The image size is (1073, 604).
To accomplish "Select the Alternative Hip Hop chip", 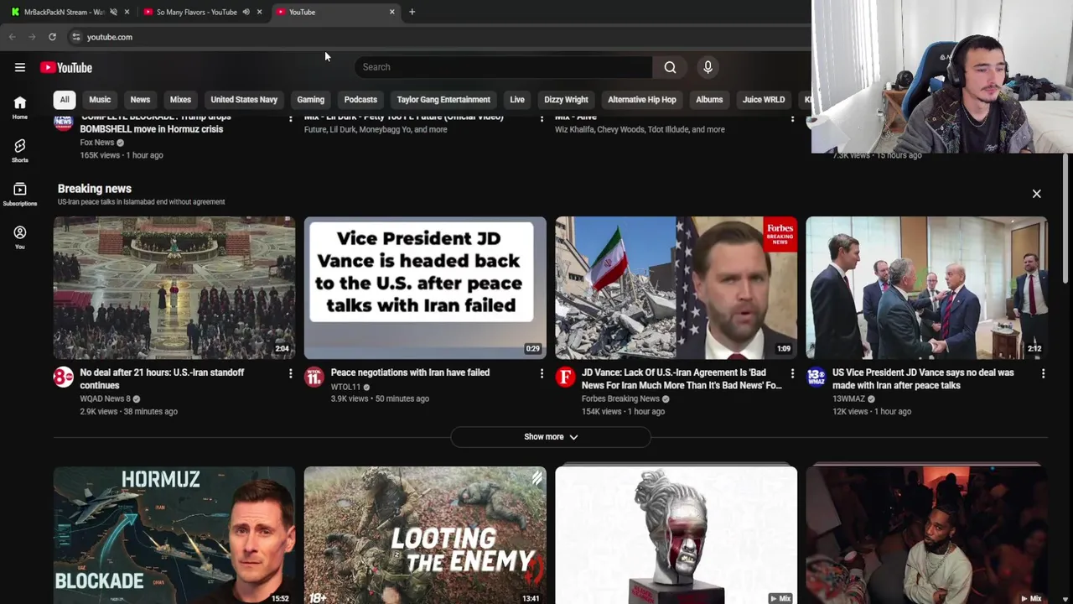I will [641, 100].
